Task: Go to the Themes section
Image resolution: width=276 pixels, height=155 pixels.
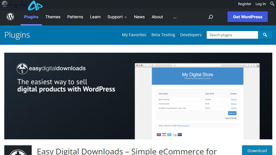Action: 53,17
